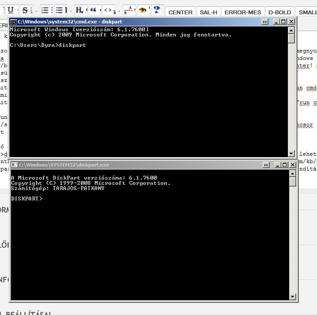The image size is (317, 315).
Task: Click the diskpart.exe window title text
Action: click(x=64, y=165)
